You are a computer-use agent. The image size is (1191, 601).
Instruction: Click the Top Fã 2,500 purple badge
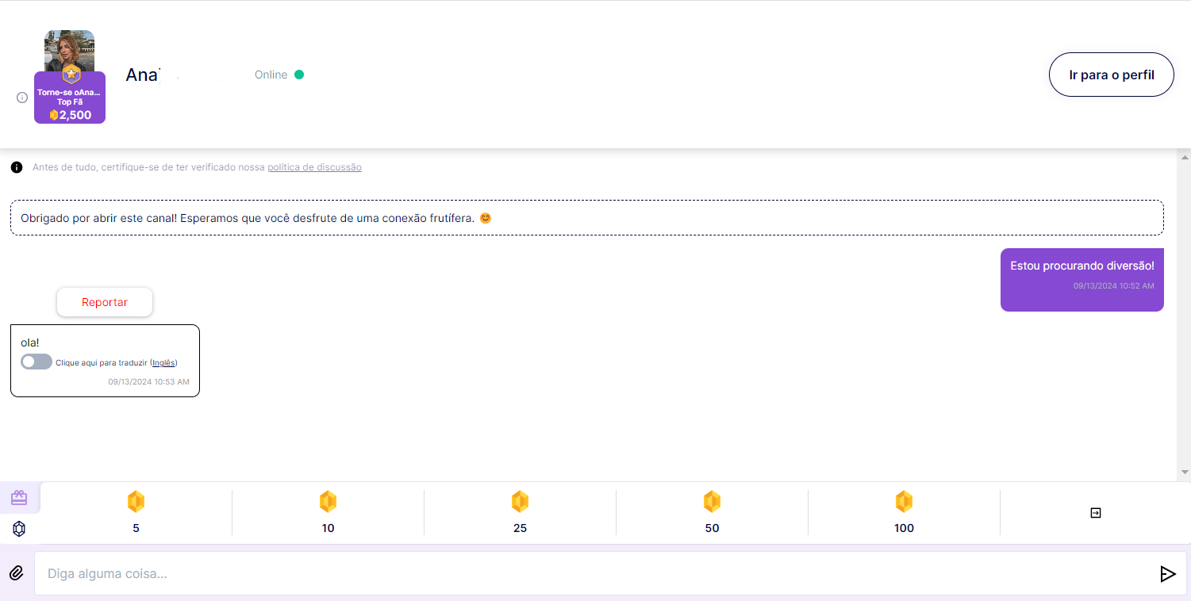coord(70,98)
